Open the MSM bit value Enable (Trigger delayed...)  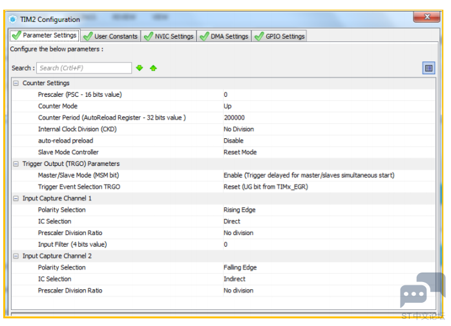pos(309,175)
